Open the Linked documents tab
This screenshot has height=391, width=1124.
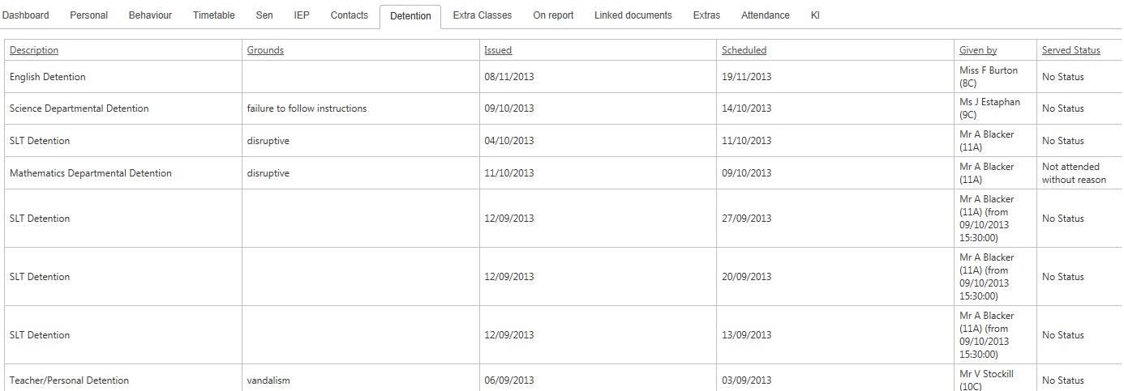633,15
